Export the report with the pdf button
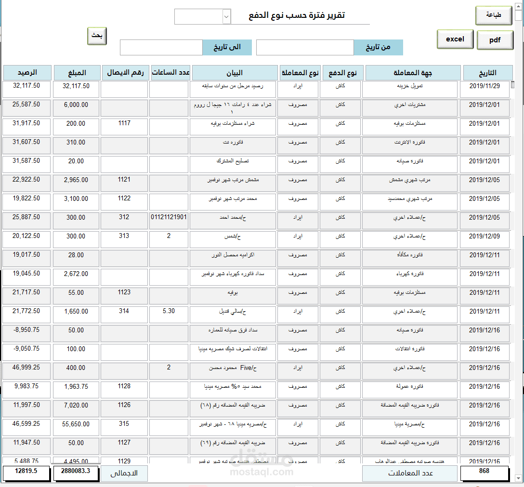 [x=495, y=40]
